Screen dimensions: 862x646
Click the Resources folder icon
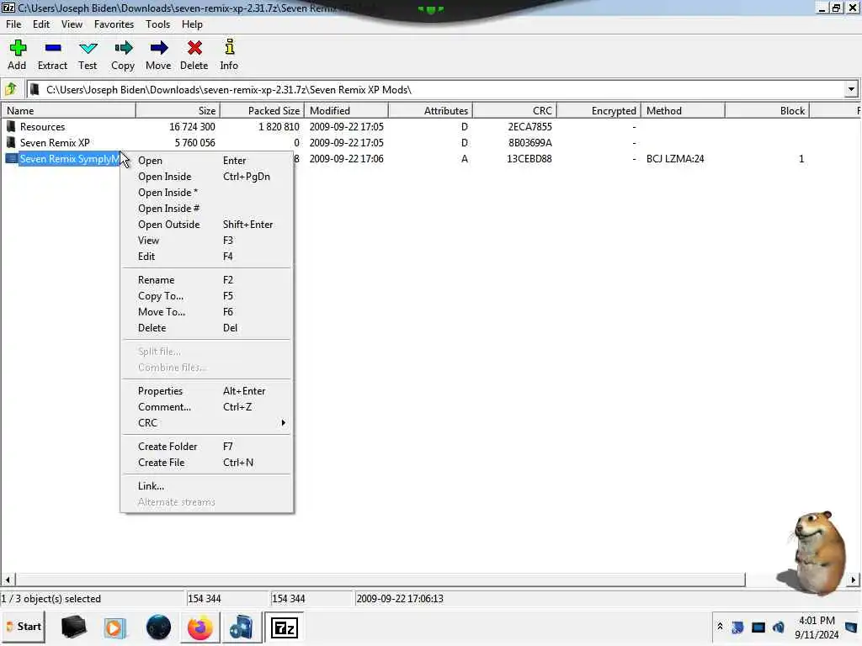pos(11,126)
